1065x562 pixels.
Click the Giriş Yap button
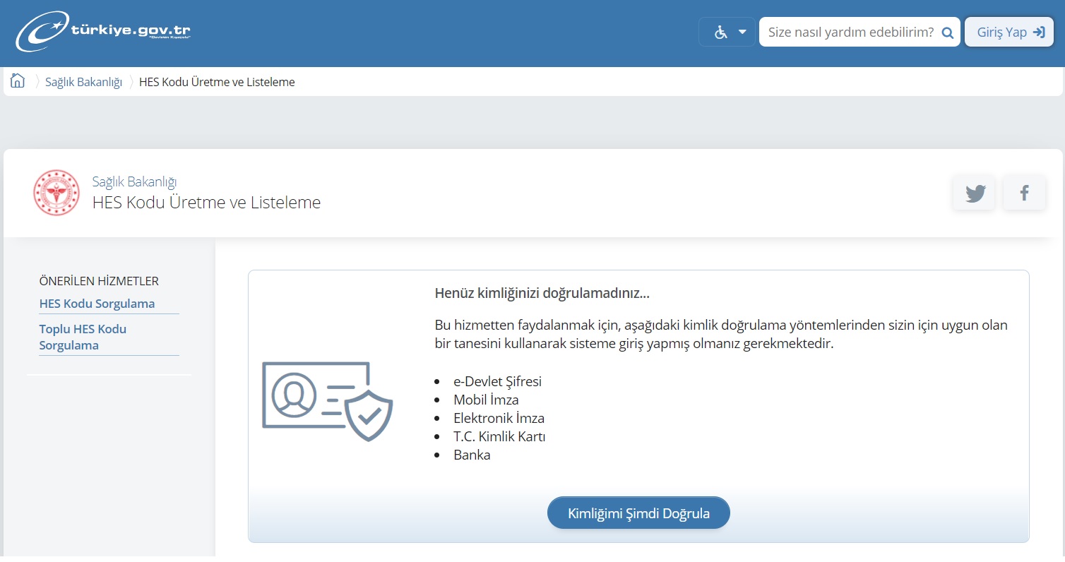pos(1009,32)
